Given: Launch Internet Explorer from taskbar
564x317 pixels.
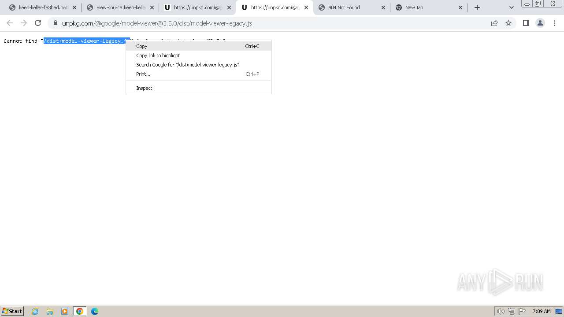Looking at the screenshot, I should (35, 311).
